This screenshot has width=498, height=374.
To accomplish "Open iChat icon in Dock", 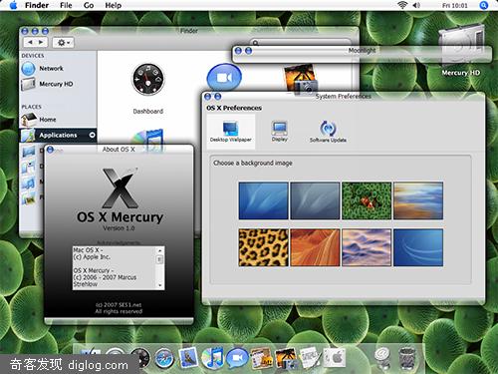I will pyautogui.click(x=237, y=358).
